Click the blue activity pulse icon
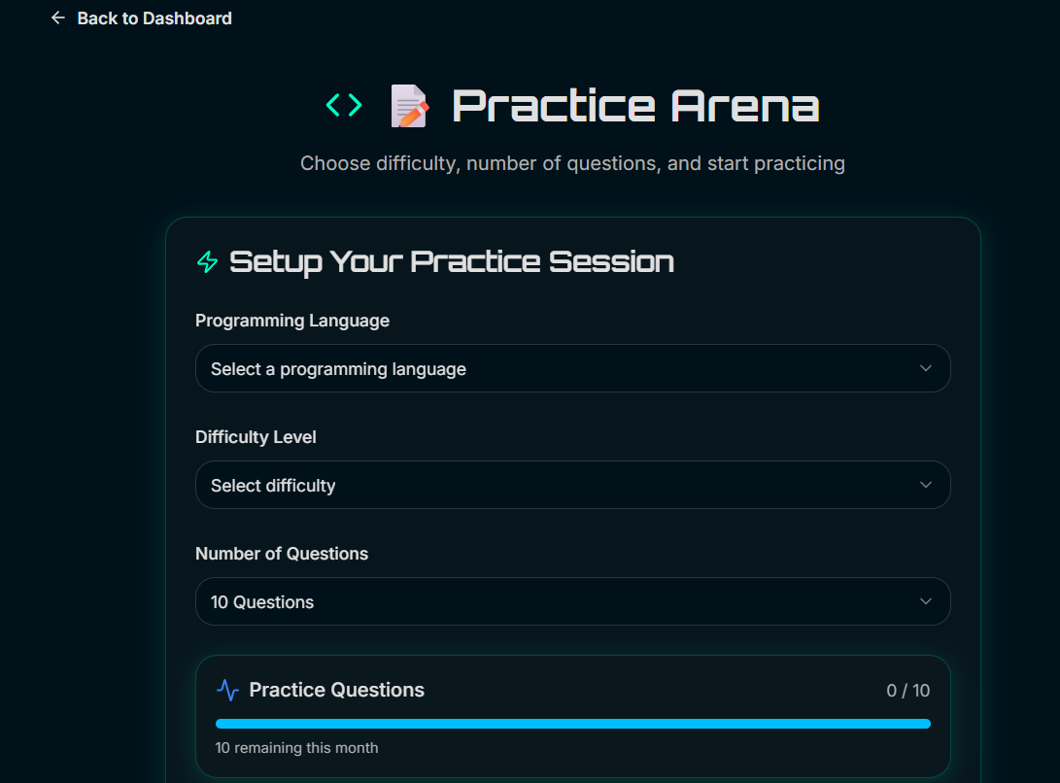This screenshot has height=783, width=1060. coord(227,691)
